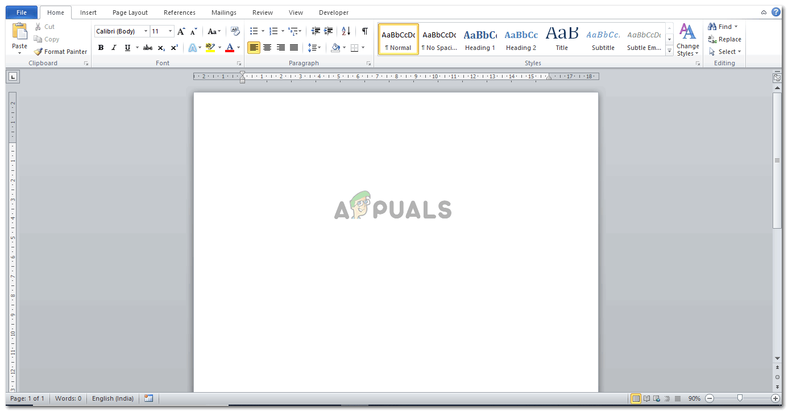
Task: Open the Paragraph dialog box launcher
Action: point(368,64)
